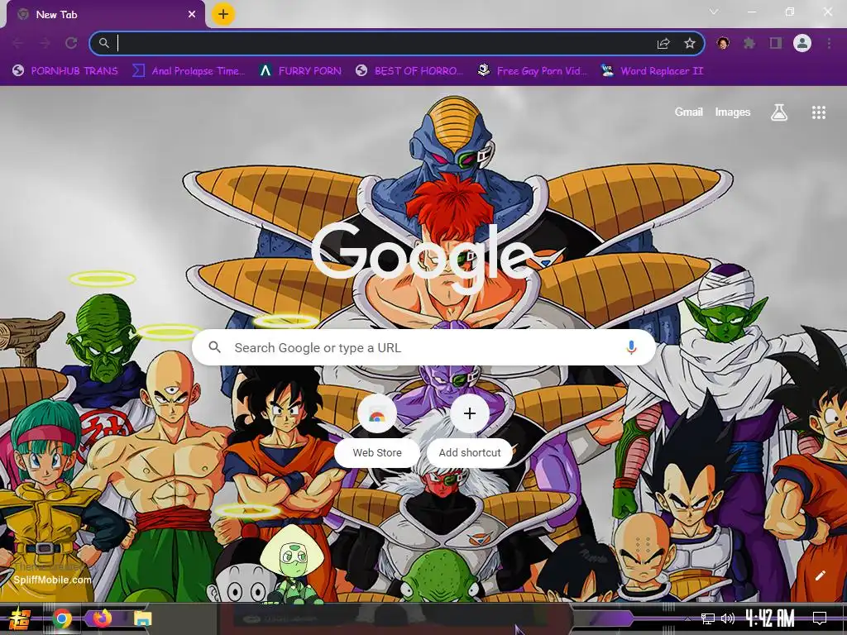The image size is (847, 635).
Task: Customize this page with pencil icon
Action: 820,575
